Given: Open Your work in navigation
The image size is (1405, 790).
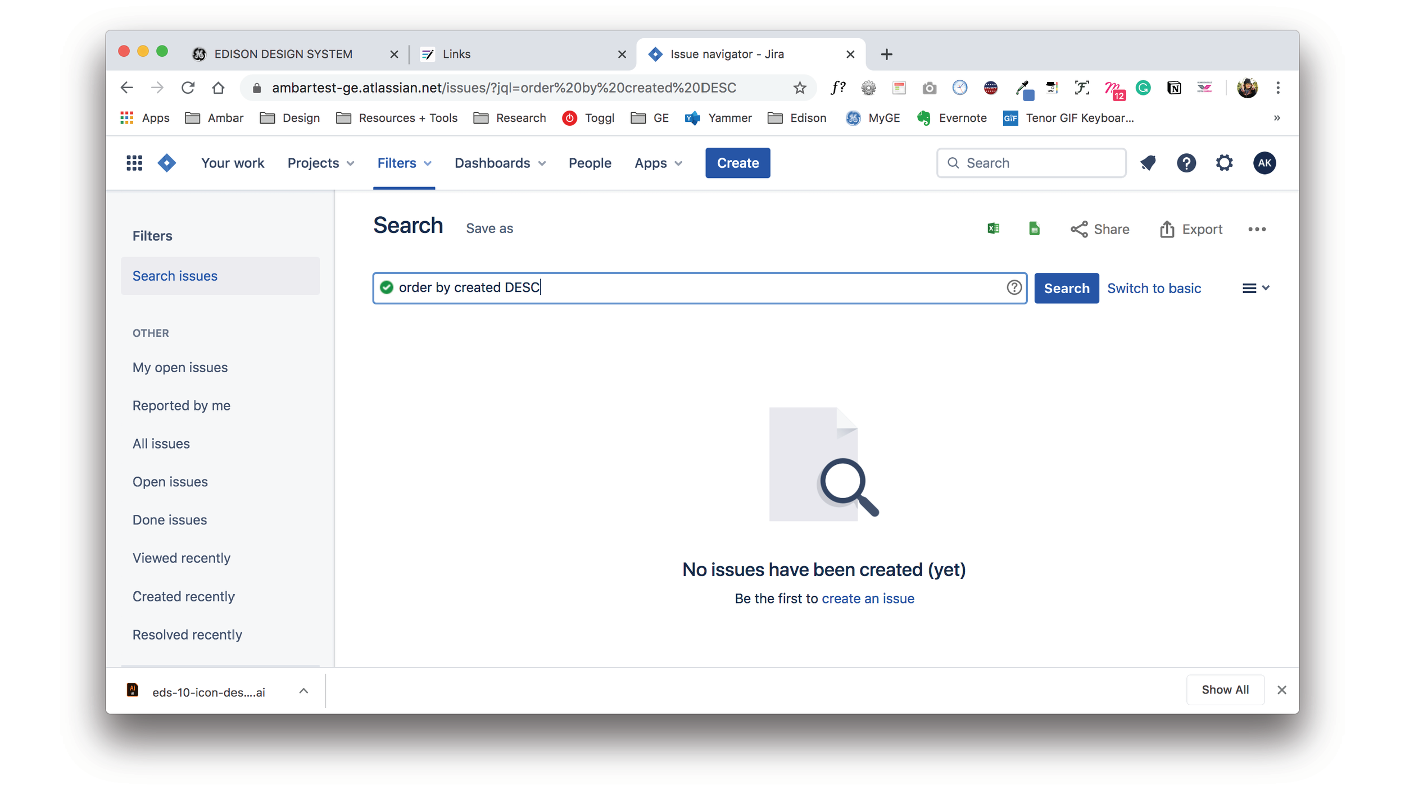Looking at the screenshot, I should tap(233, 163).
